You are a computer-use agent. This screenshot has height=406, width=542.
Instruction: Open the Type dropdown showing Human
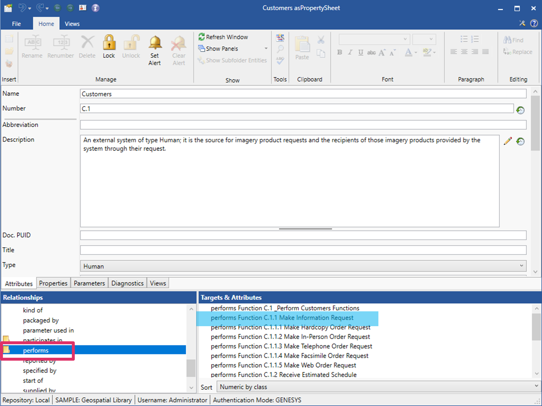(x=303, y=266)
